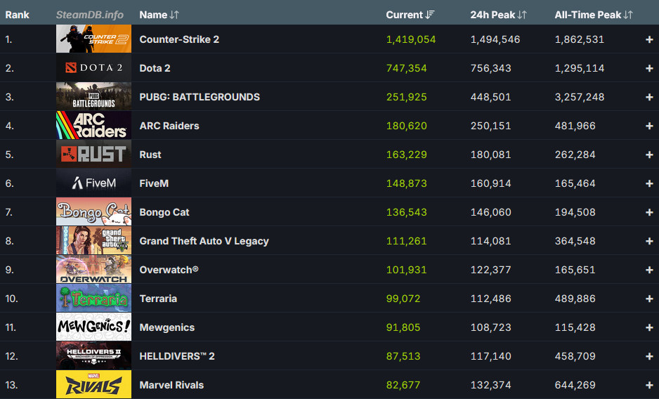Open FiveM thumbnail image

click(93, 183)
